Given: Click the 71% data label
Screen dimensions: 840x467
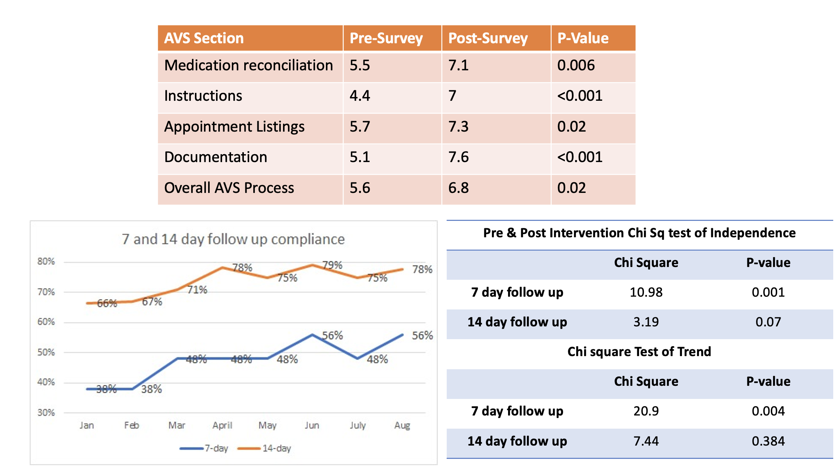Looking at the screenshot, I should (197, 290).
